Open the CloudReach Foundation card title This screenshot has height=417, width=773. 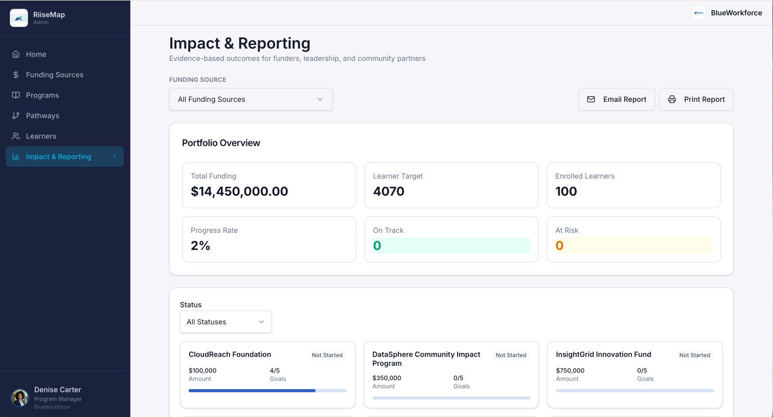coord(230,354)
